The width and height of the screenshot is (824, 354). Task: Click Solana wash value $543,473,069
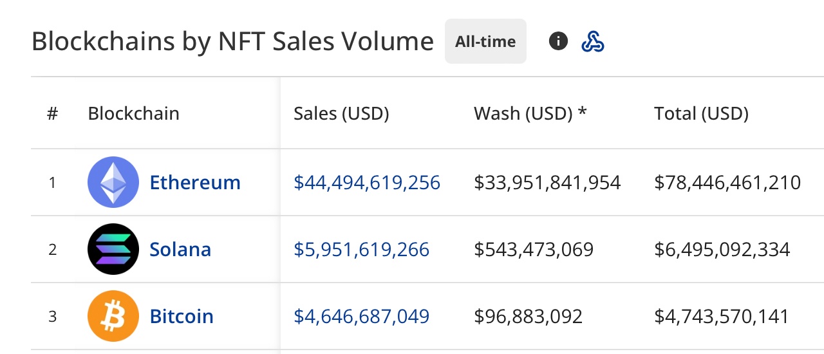click(534, 249)
